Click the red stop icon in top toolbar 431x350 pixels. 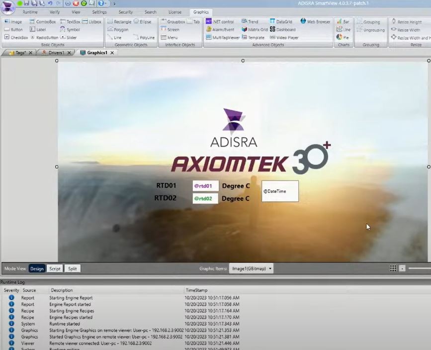pos(76,3)
